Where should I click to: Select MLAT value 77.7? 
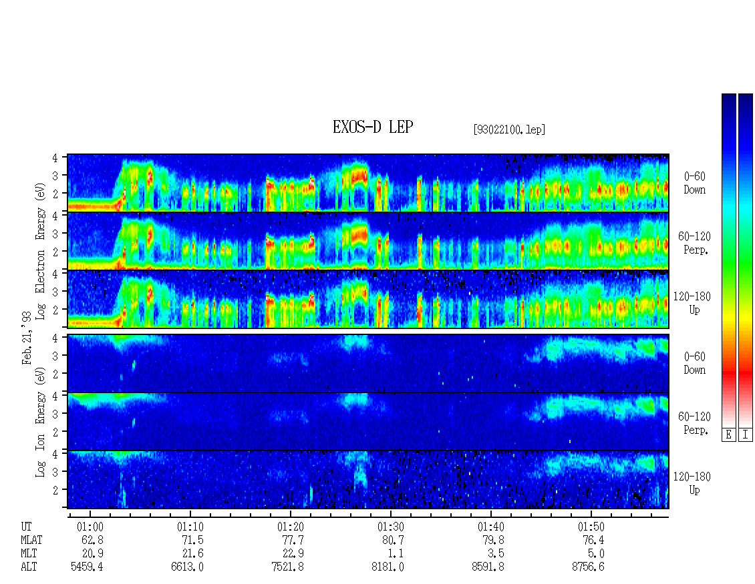pyautogui.click(x=293, y=540)
